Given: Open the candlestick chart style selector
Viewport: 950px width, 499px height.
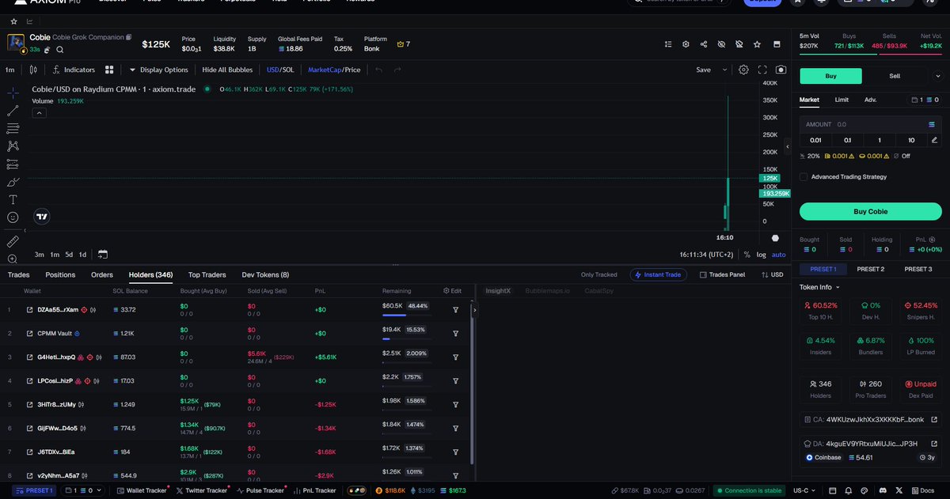Looking at the screenshot, I should (x=33, y=70).
